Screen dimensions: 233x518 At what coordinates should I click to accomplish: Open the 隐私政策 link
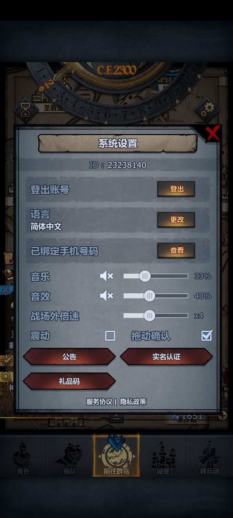pyautogui.click(x=133, y=402)
